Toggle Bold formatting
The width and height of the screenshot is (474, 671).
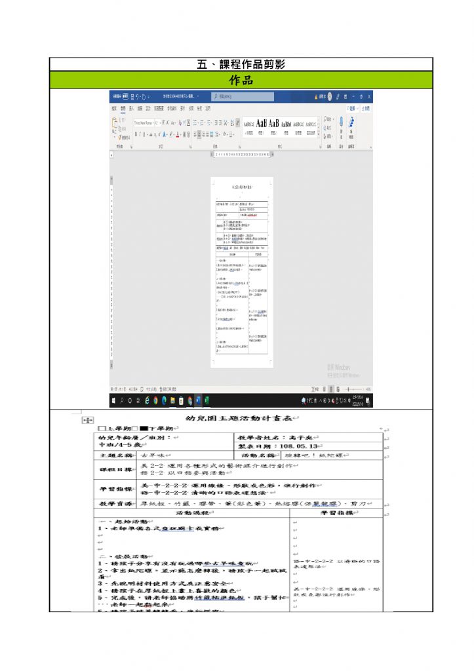[x=136, y=134]
